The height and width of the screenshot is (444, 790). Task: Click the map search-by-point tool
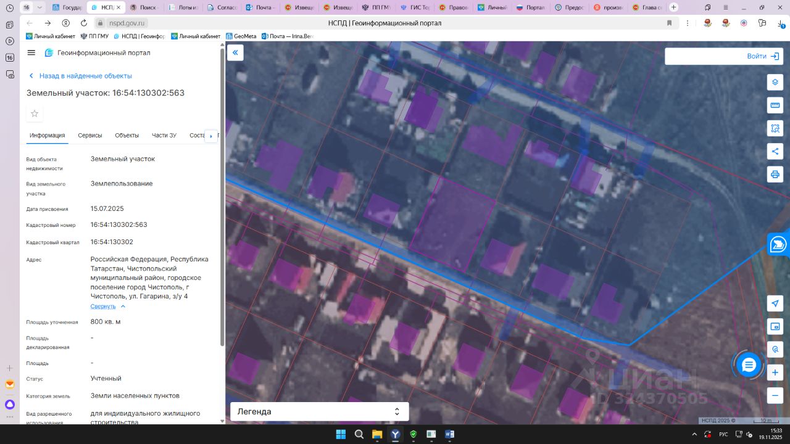(x=775, y=350)
